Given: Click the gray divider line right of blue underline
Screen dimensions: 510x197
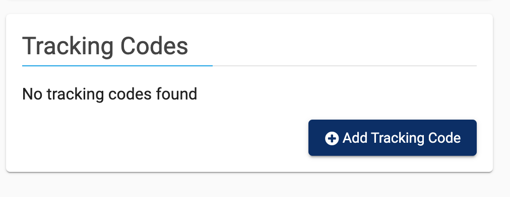Looking at the screenshot, I should pyautogui.click(x=344, y=65).
